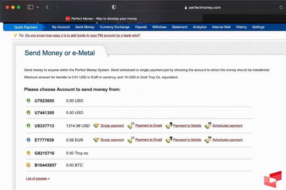Click the dollar icon for U7023005
This screenshot has width=286, height=190.
[29, 101]
